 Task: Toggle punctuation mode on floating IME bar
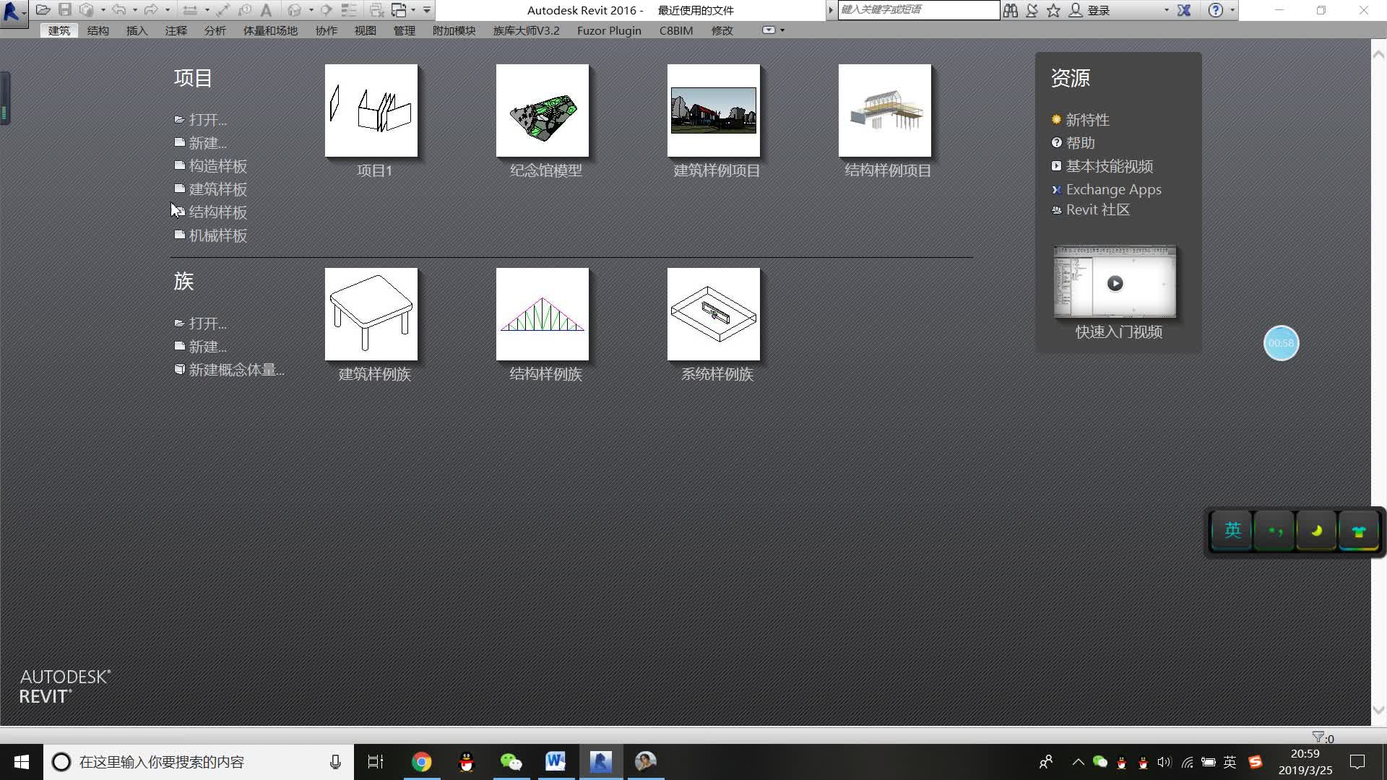1274,531
